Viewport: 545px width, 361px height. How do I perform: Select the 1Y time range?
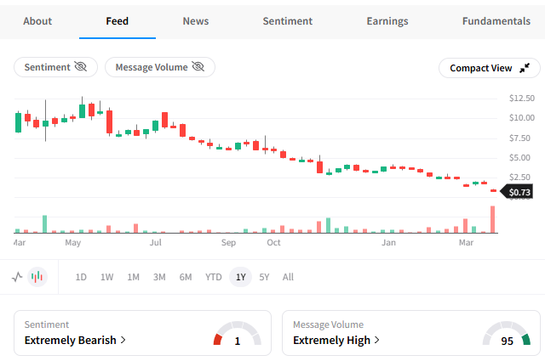point(240,277)
